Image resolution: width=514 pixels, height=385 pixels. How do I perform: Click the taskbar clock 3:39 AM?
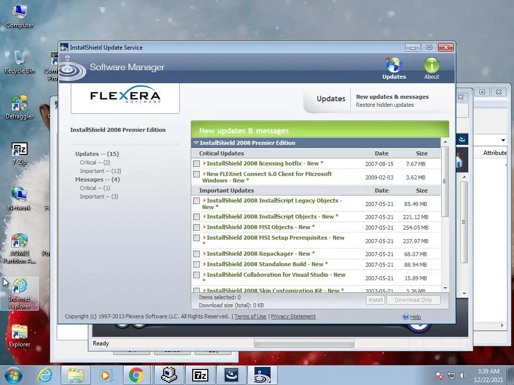[x=488, y=371]
